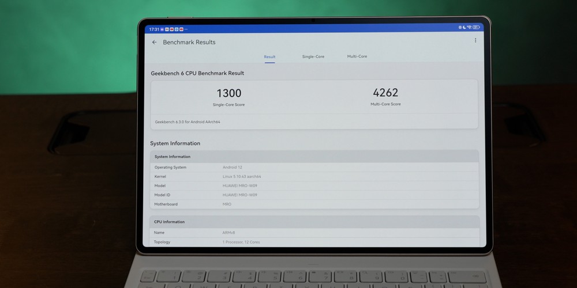Switch to the Result tab
Screen dimensions: 577x288
[269, 57]
